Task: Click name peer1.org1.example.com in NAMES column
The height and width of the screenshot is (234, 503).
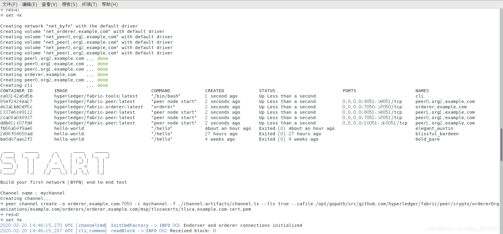Action: [445, 112]
